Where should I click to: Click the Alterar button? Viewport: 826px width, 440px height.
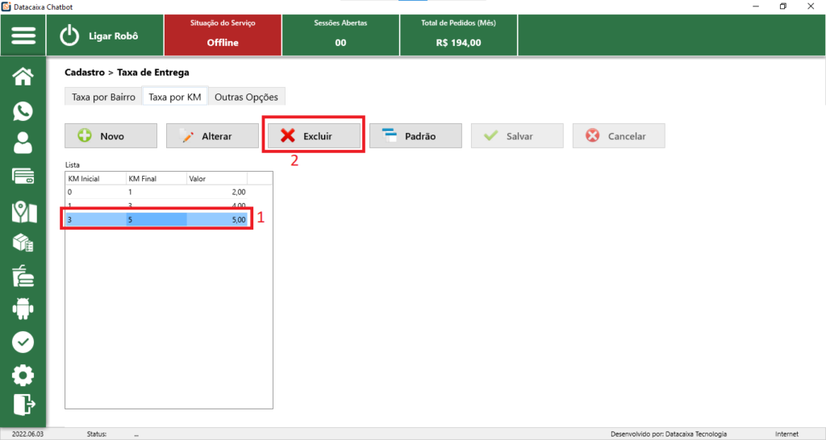tap(212, 136)
